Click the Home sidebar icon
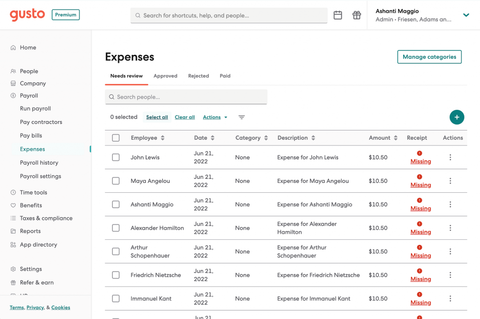Viewport: 480px width, 319px height. click(13, 47)
